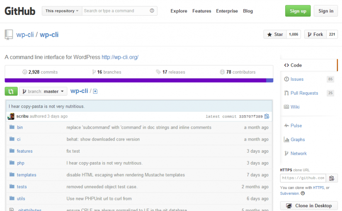The width and height of the screenshot is (342, 211).
Task: Click the Subversion help question icon
Action: 303,193
